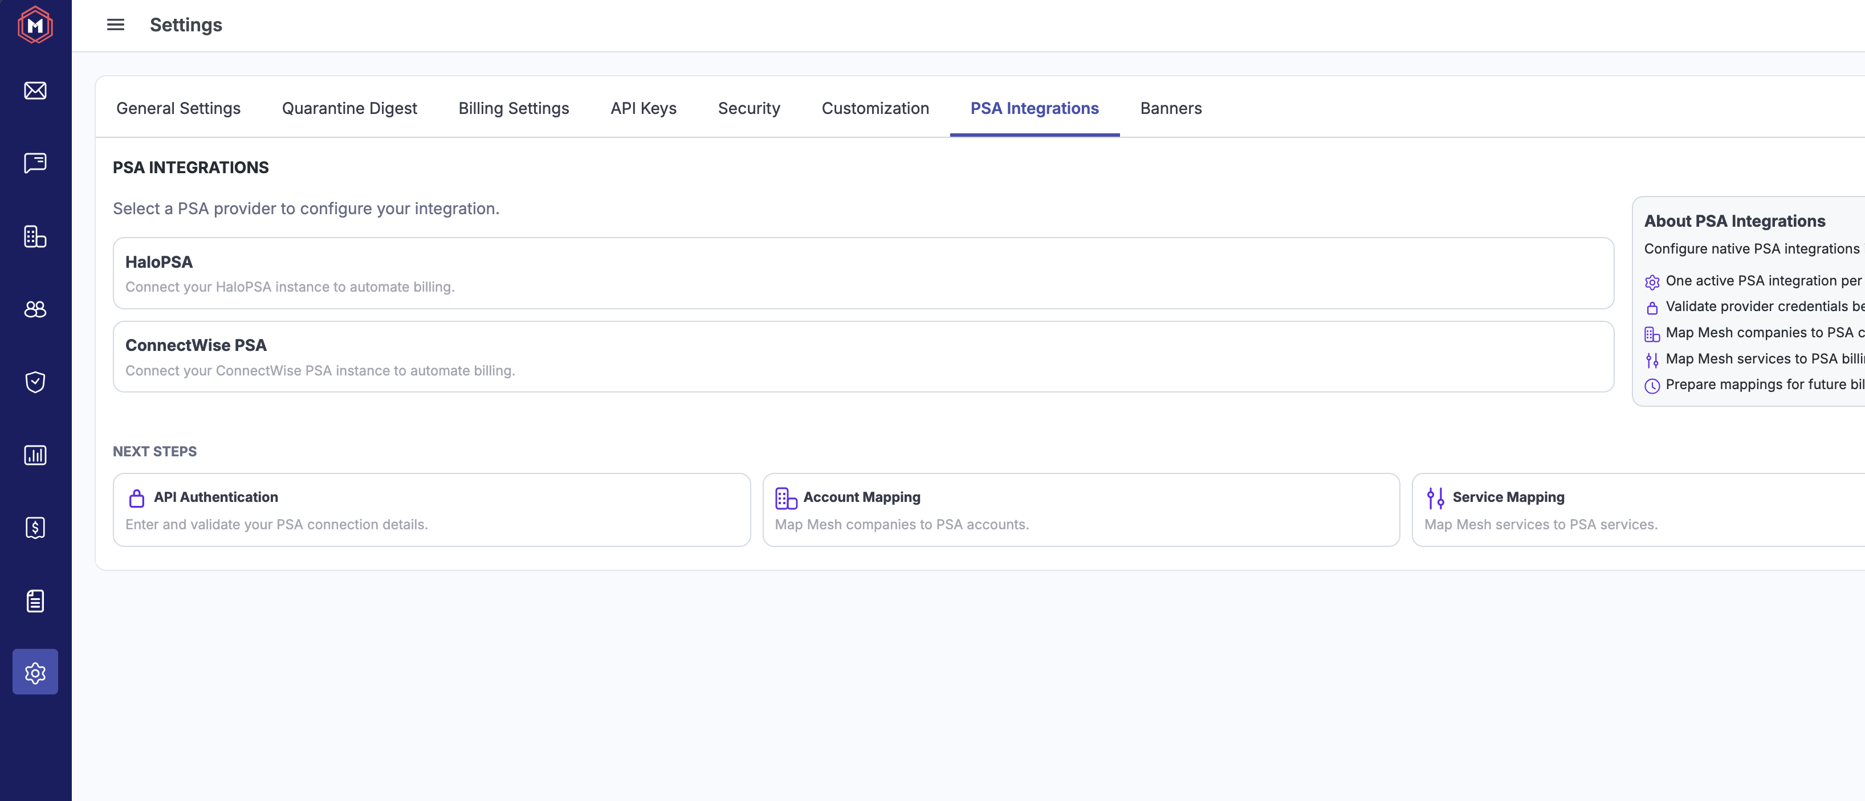
Task: Open the Account Mapping step card
Action: 1081,510
